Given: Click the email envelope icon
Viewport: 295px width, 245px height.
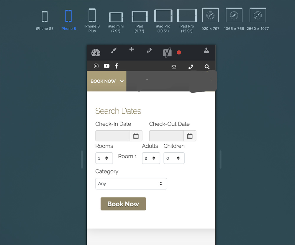Looking at the screenshot, I should click(174, 67).
